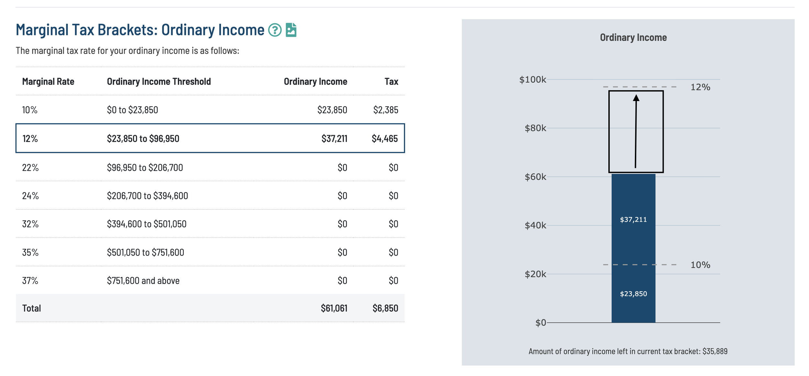The height and width of the screenshot is (376, 809).
Task: Click the upward arrow box in chart
Action: [x=636, y=131]
